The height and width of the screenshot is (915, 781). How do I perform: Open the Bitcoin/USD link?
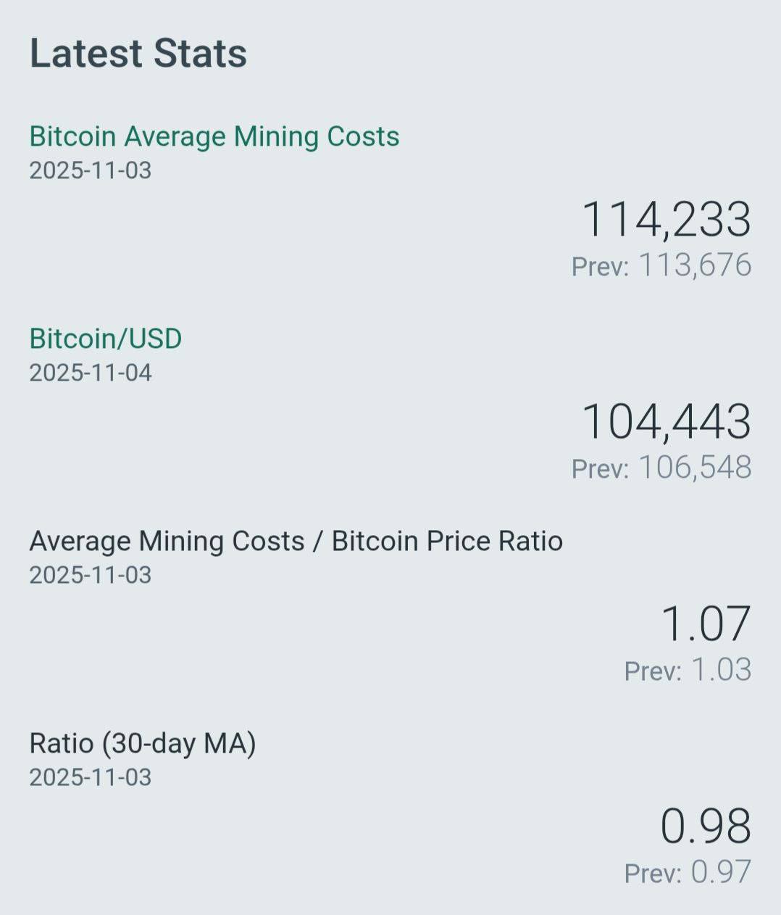[105, 339]
